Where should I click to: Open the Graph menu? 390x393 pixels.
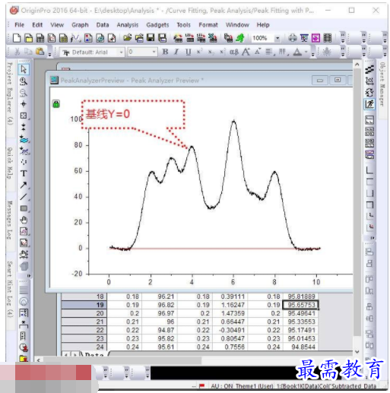coord(80,25)
